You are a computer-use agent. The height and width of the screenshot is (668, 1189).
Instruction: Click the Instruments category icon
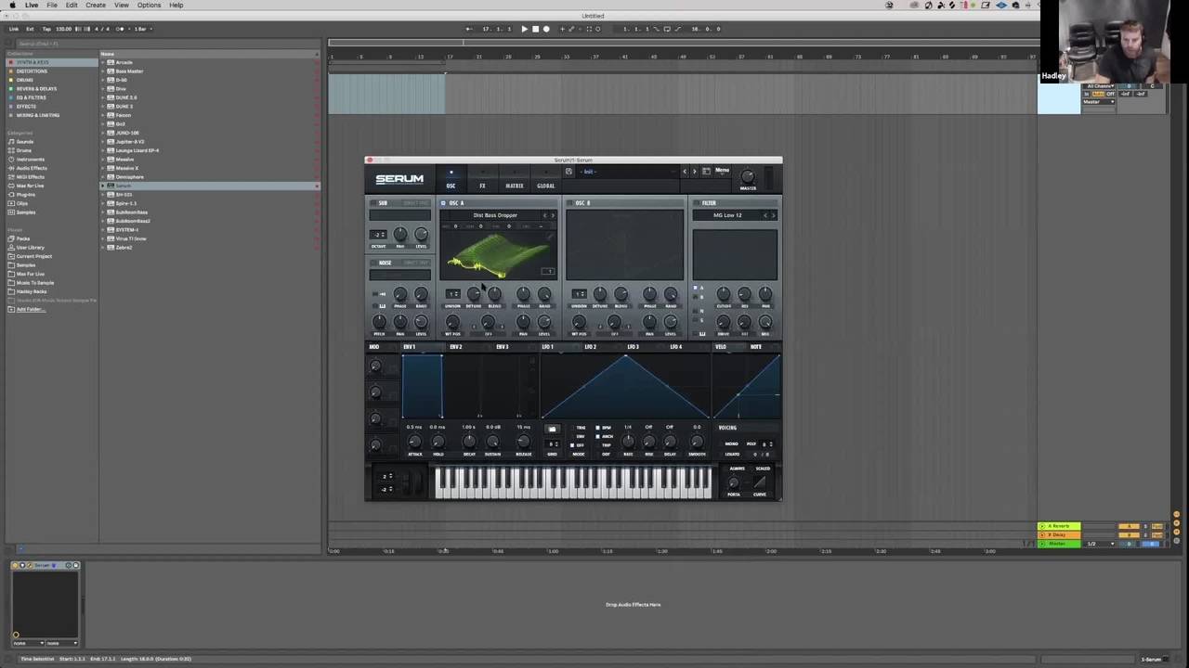point(11,160)
